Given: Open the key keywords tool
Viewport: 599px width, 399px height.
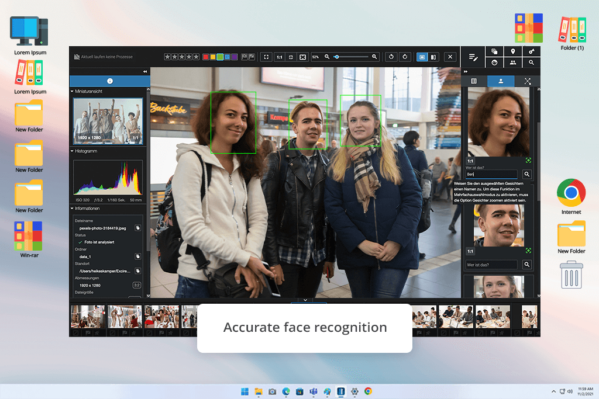Looking at the screenshot, I should 531,51.
